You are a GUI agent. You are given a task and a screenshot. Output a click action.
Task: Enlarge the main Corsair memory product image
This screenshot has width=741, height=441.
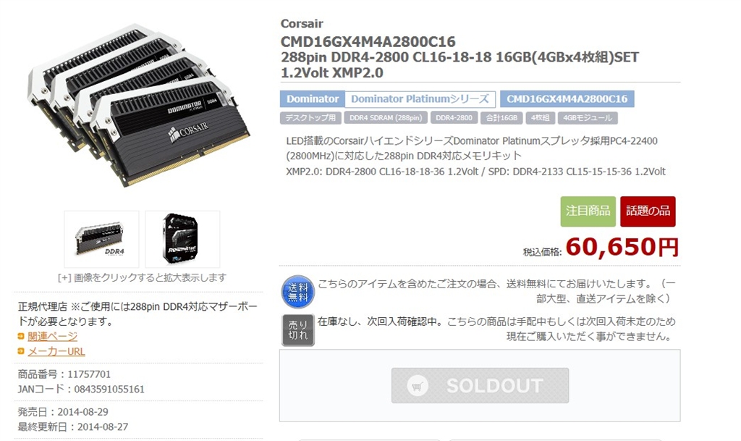pyautogui.click(x=138, y=105)
